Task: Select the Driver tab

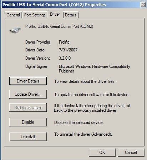Action: tap(55, 14)
